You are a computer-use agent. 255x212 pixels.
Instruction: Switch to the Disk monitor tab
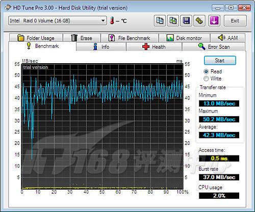pos(184,38)
